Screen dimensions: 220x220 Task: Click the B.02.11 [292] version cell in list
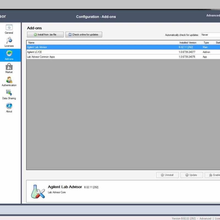point(186,47)
